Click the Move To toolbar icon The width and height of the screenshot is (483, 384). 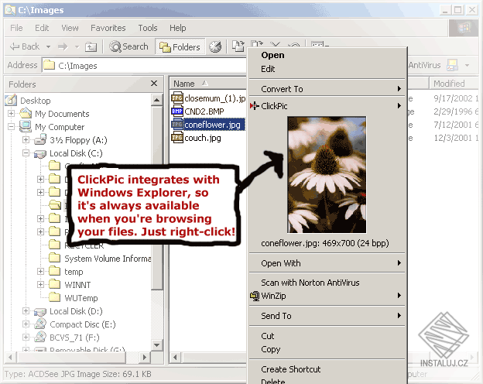238,46
